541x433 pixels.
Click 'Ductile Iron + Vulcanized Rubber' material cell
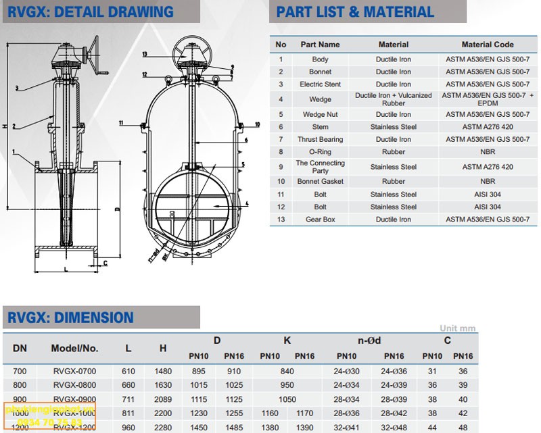[394, 99]
